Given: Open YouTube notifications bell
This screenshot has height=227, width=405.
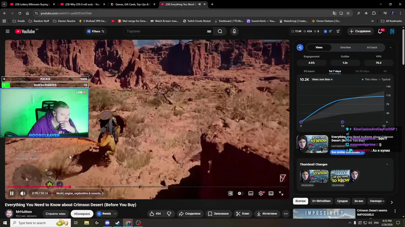Looking at the screenshot, I should (x=381, y=31).
